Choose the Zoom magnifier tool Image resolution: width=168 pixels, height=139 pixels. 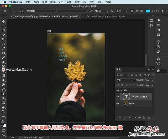(x=3, y=112)
